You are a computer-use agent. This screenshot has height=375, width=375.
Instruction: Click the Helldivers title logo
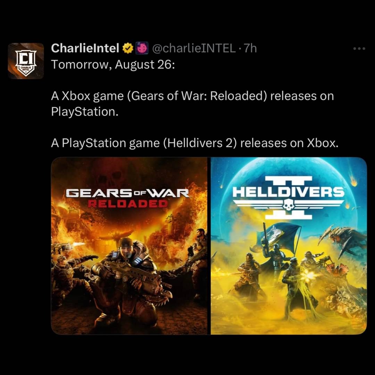point(289,198)
